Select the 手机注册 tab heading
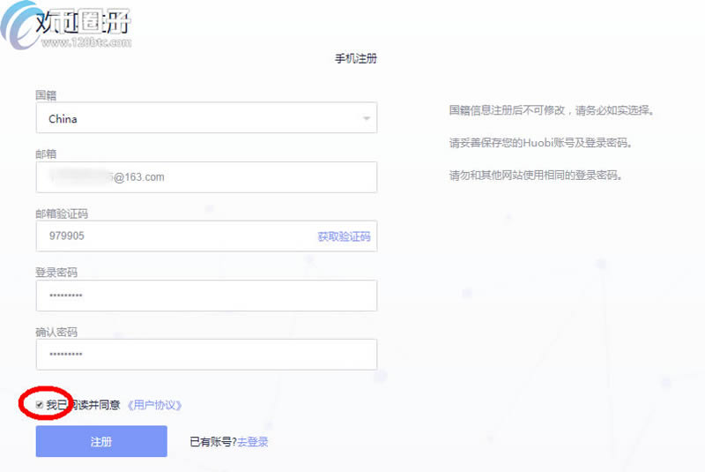Screen dimensions: 705x472 (356, 59)
